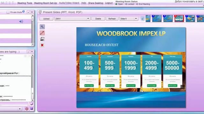This screenshot has width=204, height=114.
Task: Select the slide 5 thumbnail
Action: point(168,18)
